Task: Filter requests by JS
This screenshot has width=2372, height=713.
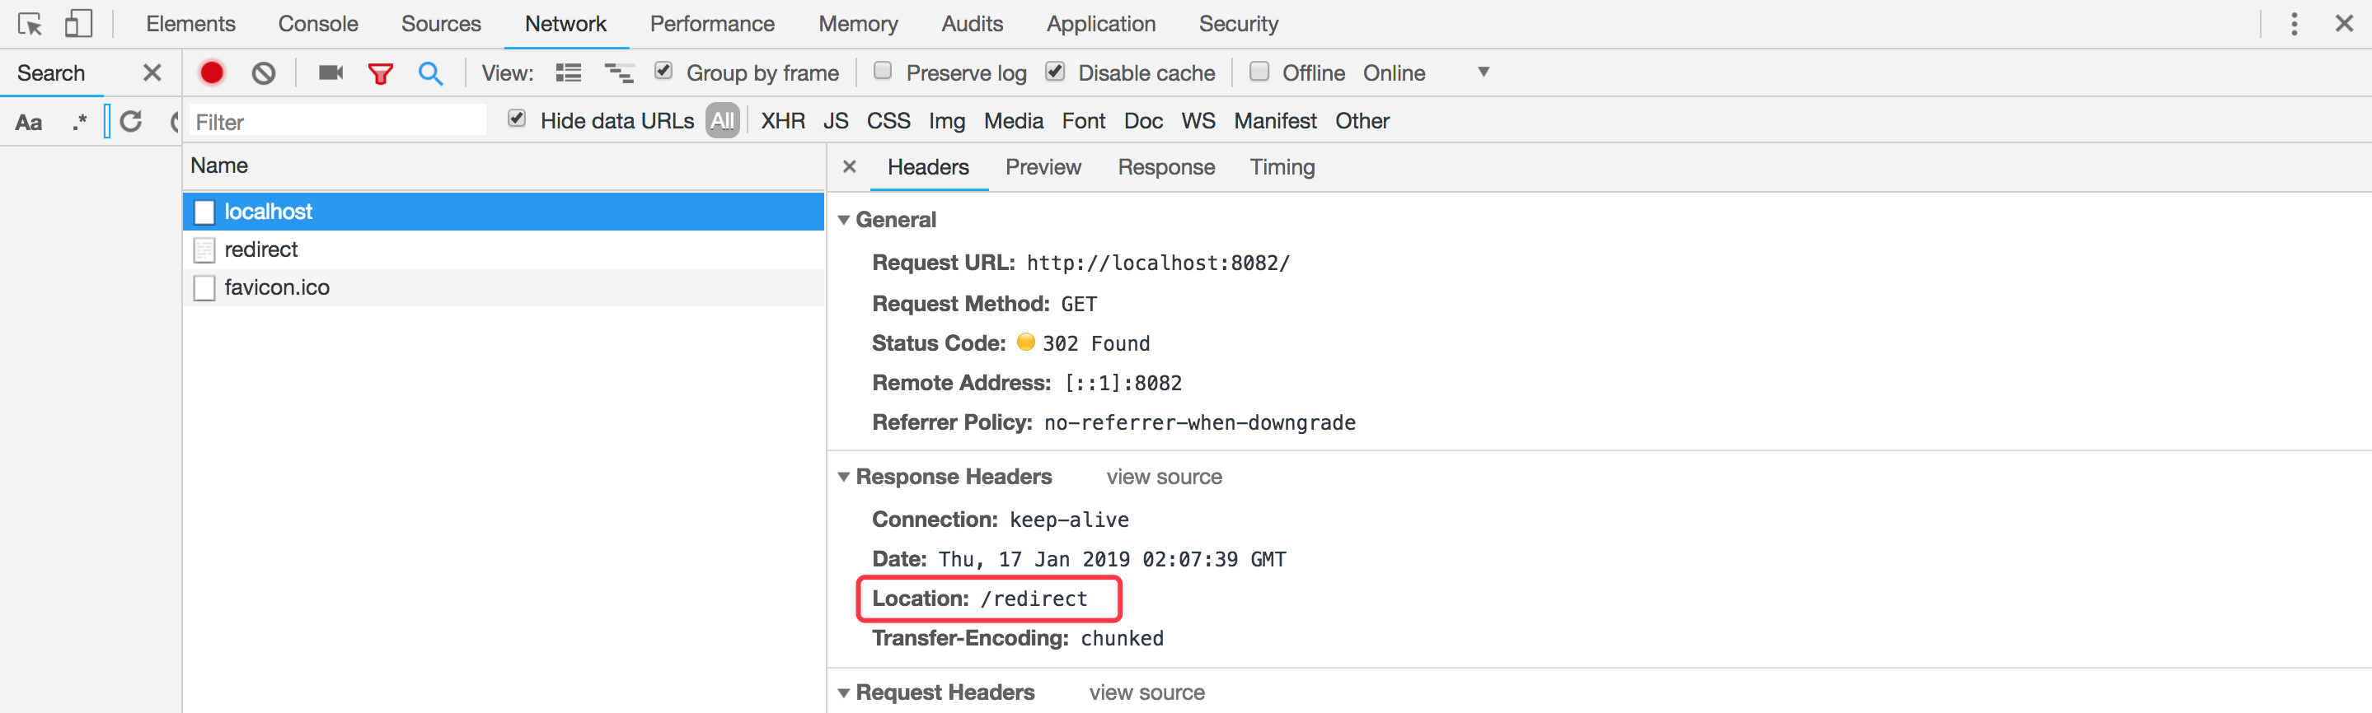Action: [835, 121]
